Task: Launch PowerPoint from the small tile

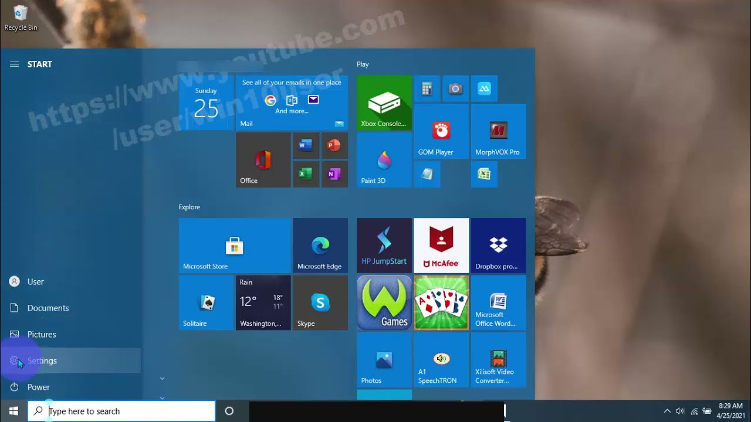Action: click(x=334, y=145)
